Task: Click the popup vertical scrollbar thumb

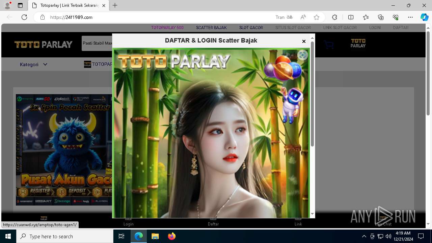Action: click(312, 94)
